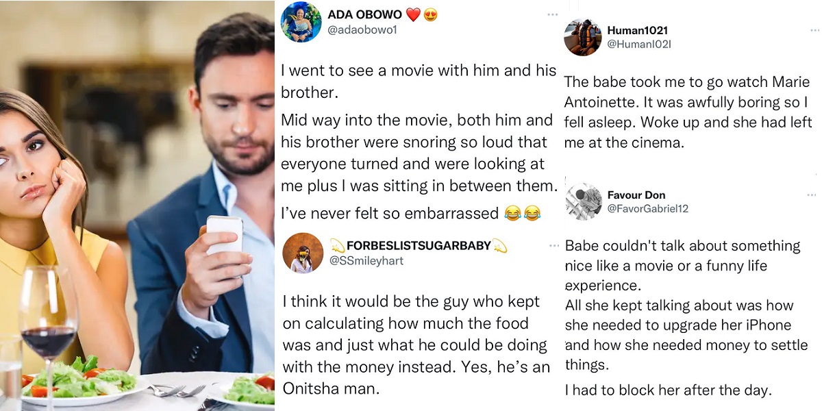Go to @FavorGabriel12 handle
This screenshot has height=411, width=822.
coord(647,208)
